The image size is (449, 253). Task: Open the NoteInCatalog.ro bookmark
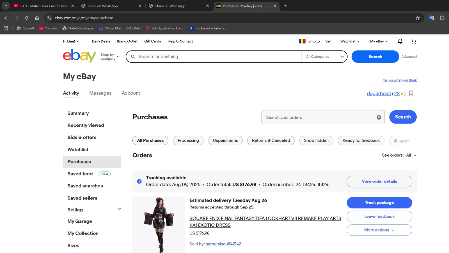pyautogui.click(x=78, y=28)
